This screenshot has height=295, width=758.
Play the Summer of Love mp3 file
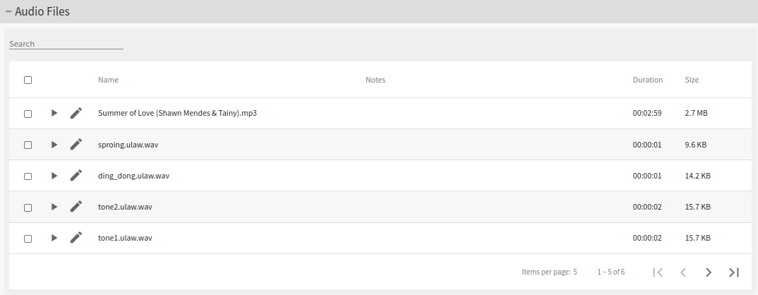point(54,113)
